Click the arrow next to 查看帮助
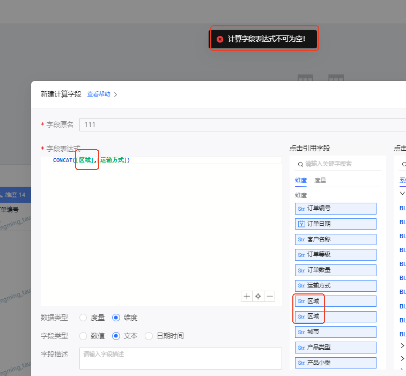 pos(115,94)
